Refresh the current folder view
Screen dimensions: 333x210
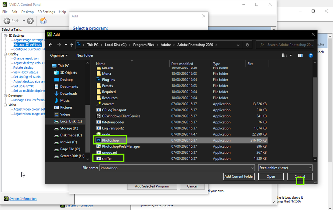[x=247, y=45]
